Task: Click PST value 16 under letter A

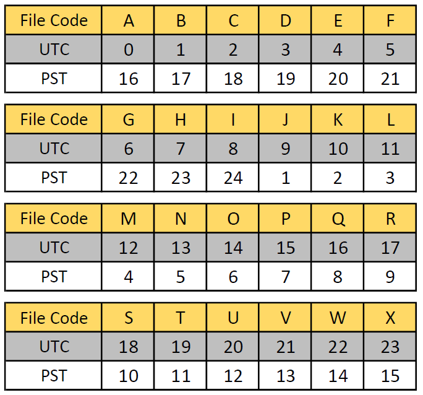Action: (x=129, y=79)
